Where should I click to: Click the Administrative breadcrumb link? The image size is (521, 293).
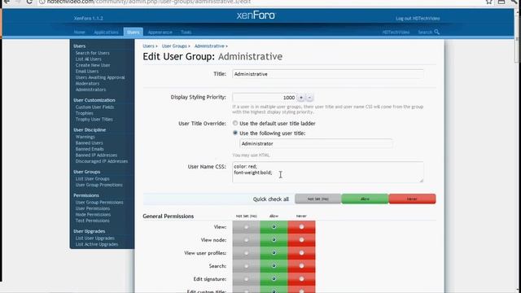(209, 46)
